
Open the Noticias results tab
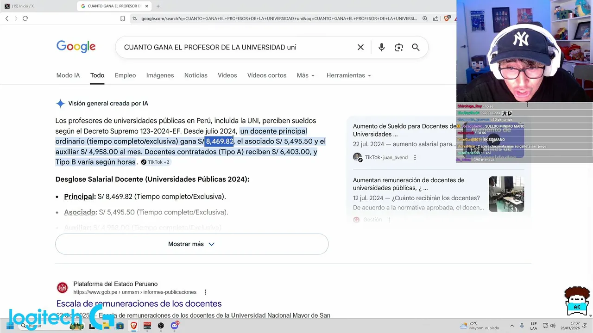[x=196, y=75]
